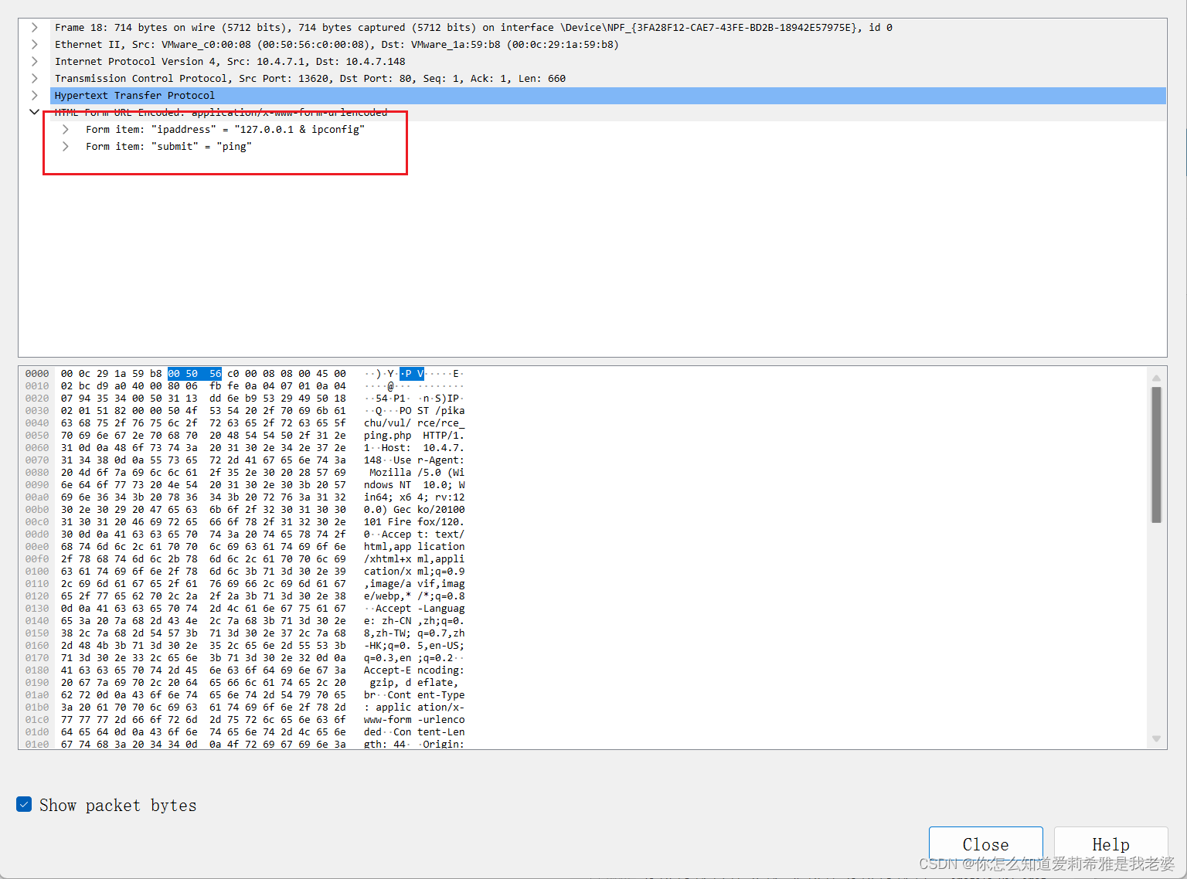The height and width of the screenshot is (879, 1187).
Task: Click ASCII text "gzip, d eflate,"
Action: (414, 683)
